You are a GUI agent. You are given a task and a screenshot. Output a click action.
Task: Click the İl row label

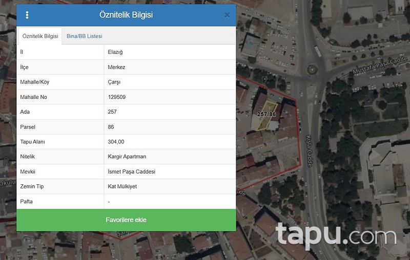[22, 52]
